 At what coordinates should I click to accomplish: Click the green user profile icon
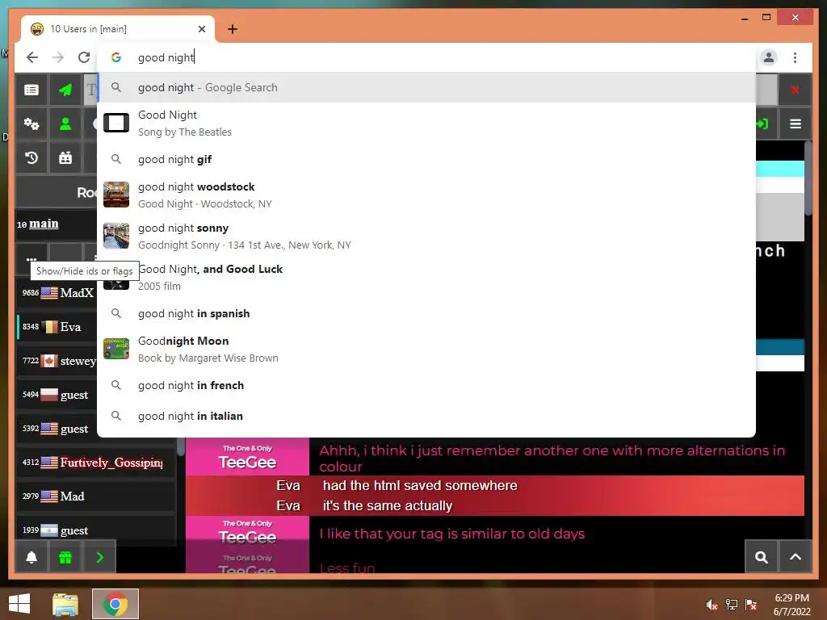tap(65, 124)
